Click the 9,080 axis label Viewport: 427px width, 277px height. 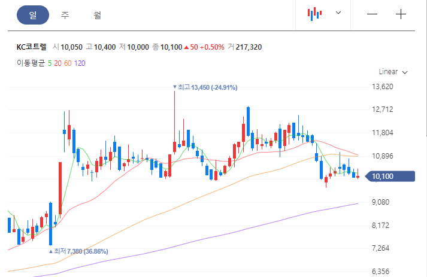(x=380, y=202)
